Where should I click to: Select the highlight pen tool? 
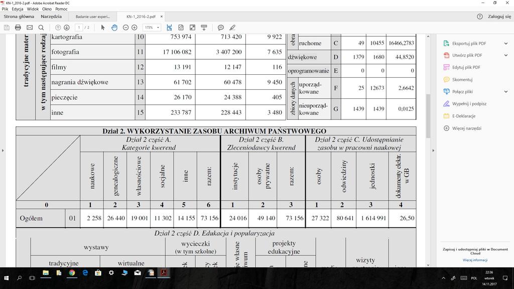(x=232, y=28)
